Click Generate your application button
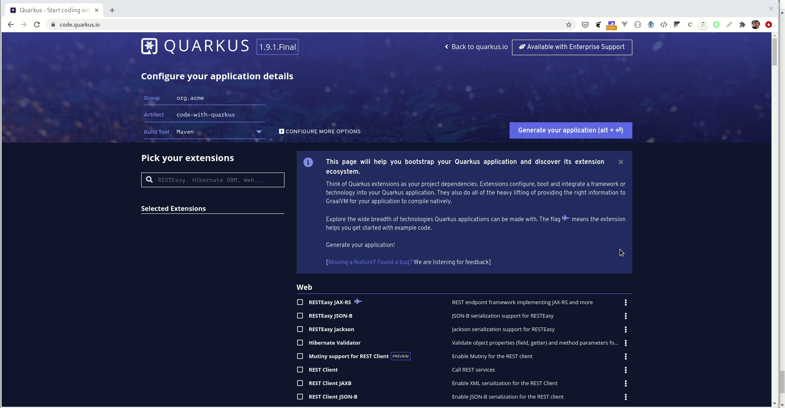This screenshot has width=785, height=408. [x=571, y=130]
